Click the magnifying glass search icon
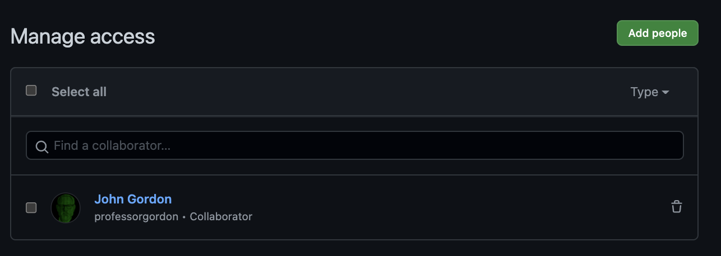 coord(41,146)
